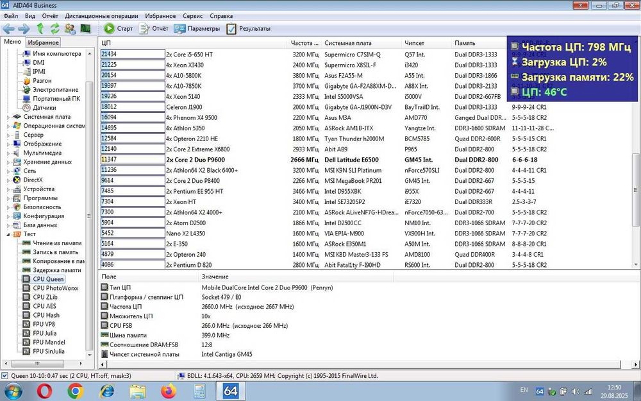Viewport: 641px width, 401px height.
Task: Launch Google Chrome from the taskbar
Action: 76,391
